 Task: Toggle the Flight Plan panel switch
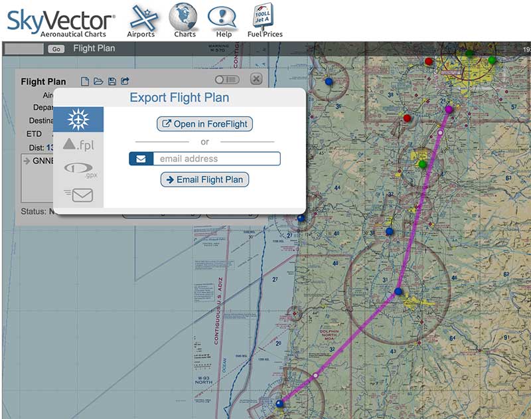point(227,80)
